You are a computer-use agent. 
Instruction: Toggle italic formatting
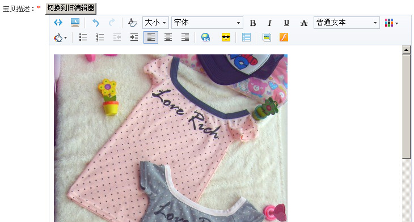tap(269, 23)
